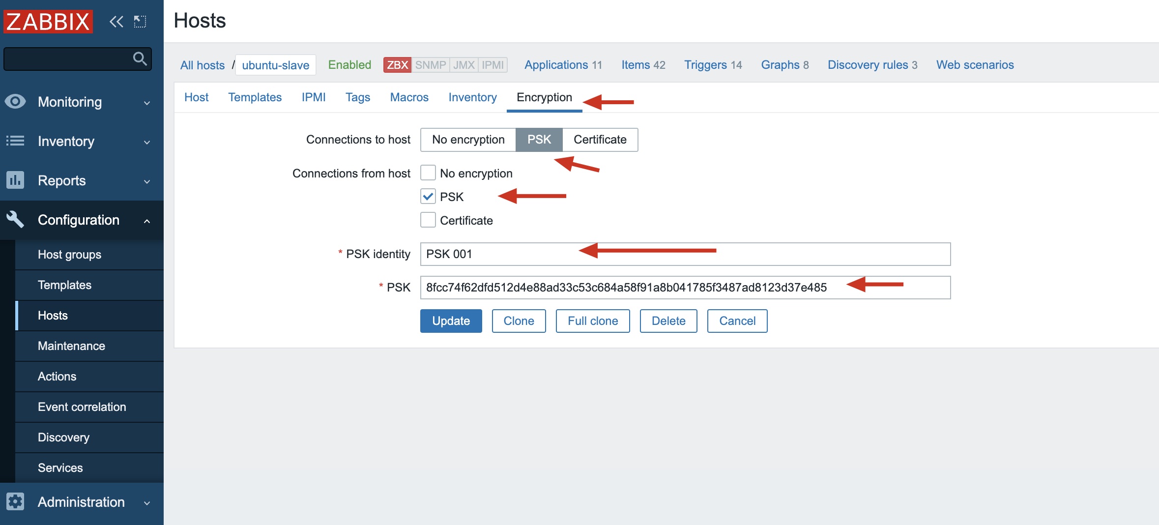Image resolution: width=1159 pixels, height=525 pixels.
Task: Open the Templates tab
Action: pos(255,97)
